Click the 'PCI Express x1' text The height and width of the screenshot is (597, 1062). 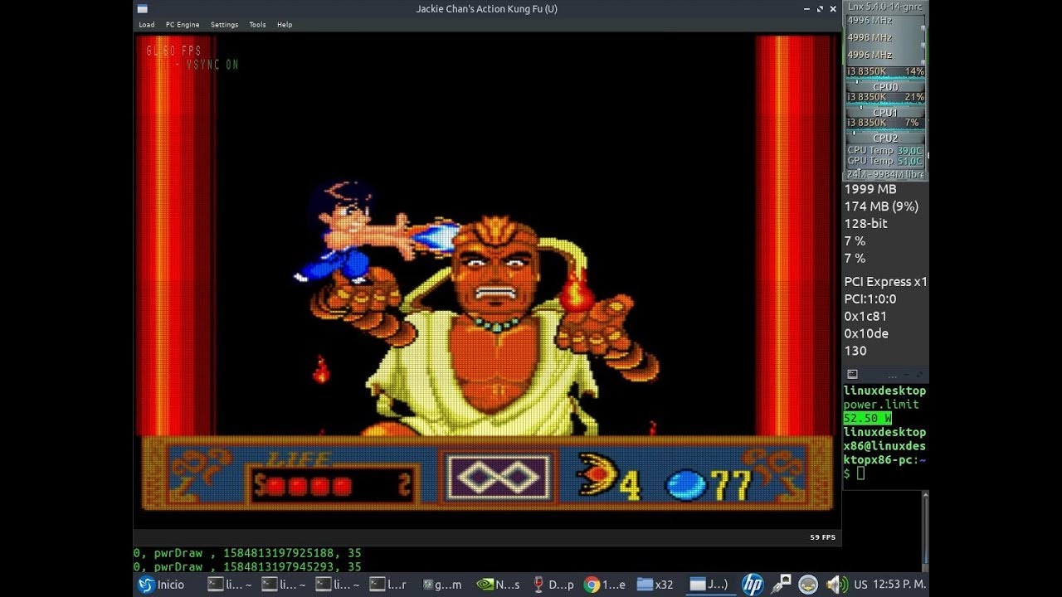[885, 282]
